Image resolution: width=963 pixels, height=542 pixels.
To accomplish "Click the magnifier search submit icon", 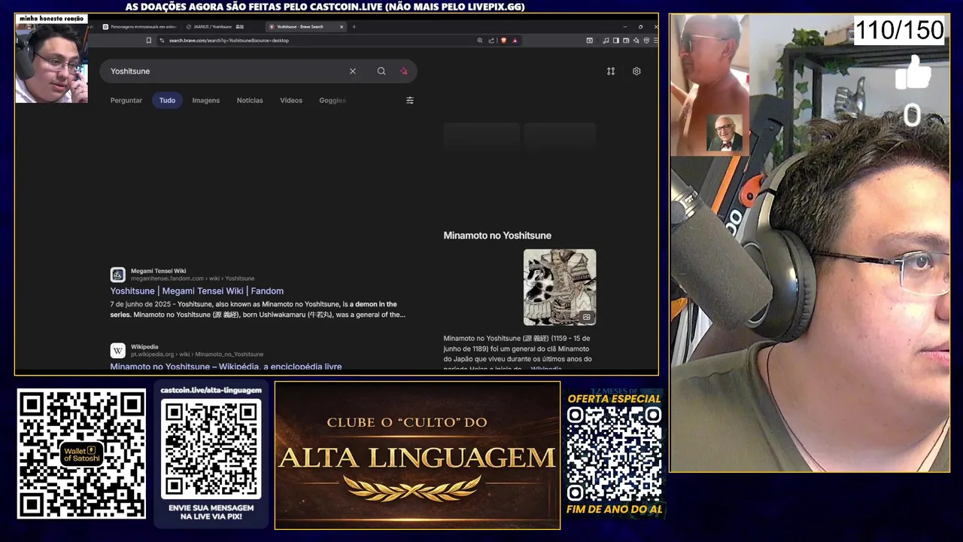I will 381,71.
